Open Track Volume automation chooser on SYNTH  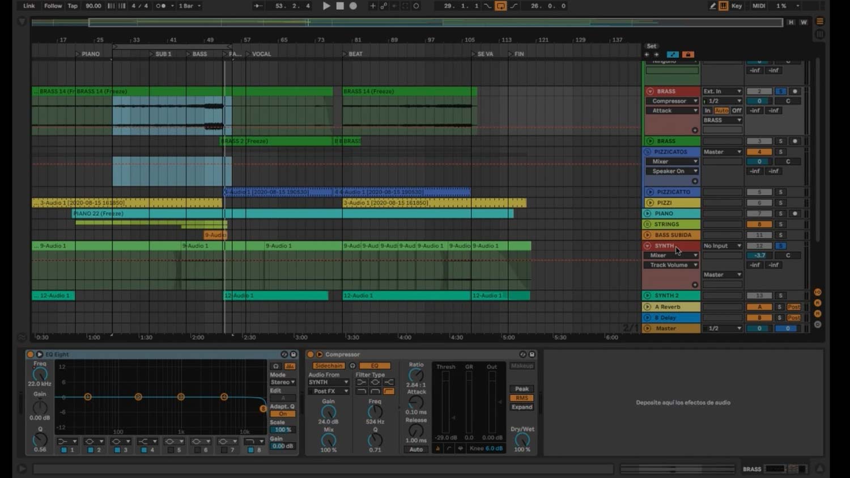pos(671,265)
